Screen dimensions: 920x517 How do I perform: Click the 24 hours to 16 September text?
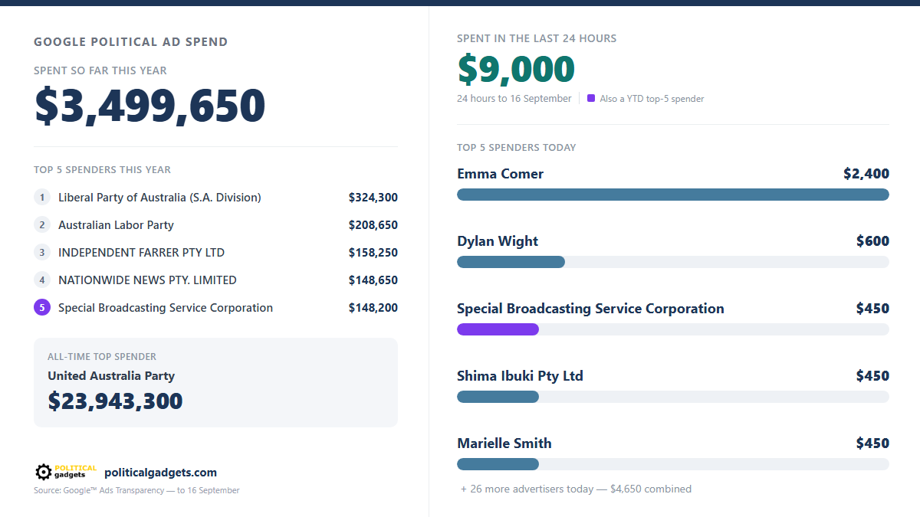pyautogui.click(x=514, y=98)
